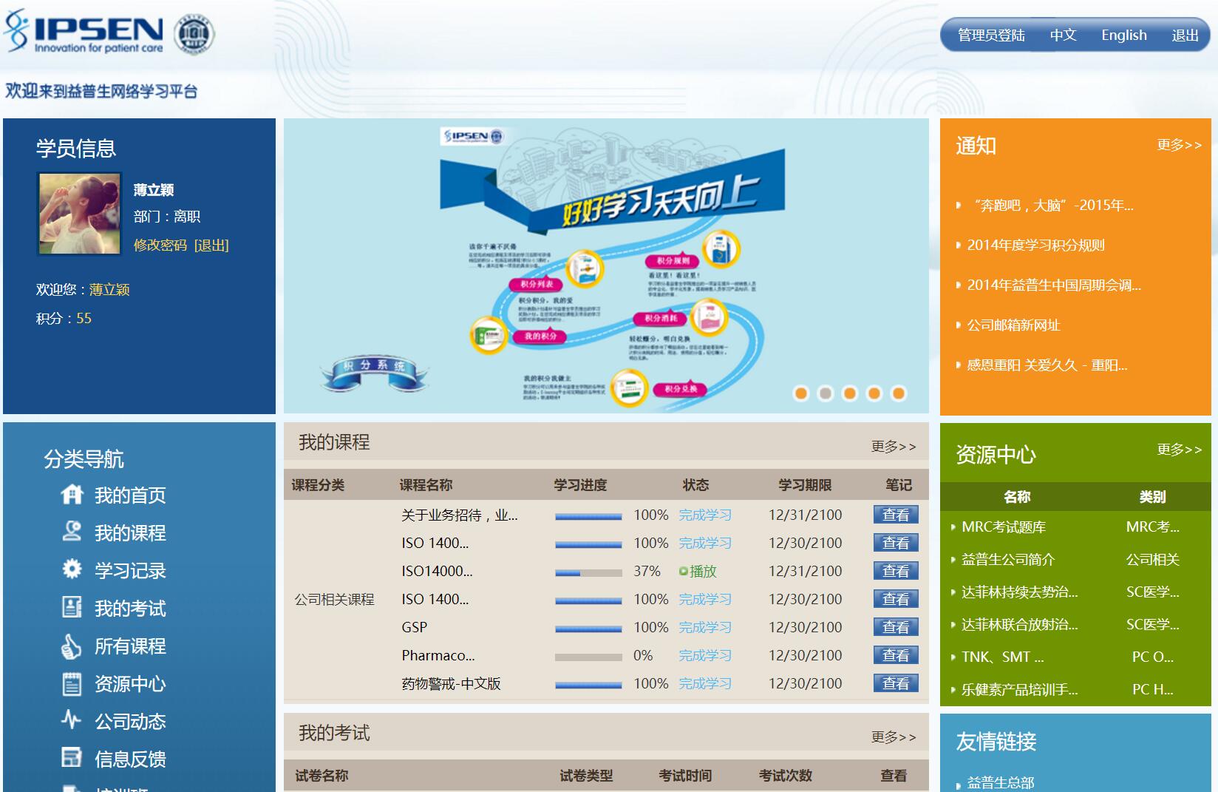1218x792 pixels.
Task: Click 完成学习 link for GSP course
Action: pos(705,627)
